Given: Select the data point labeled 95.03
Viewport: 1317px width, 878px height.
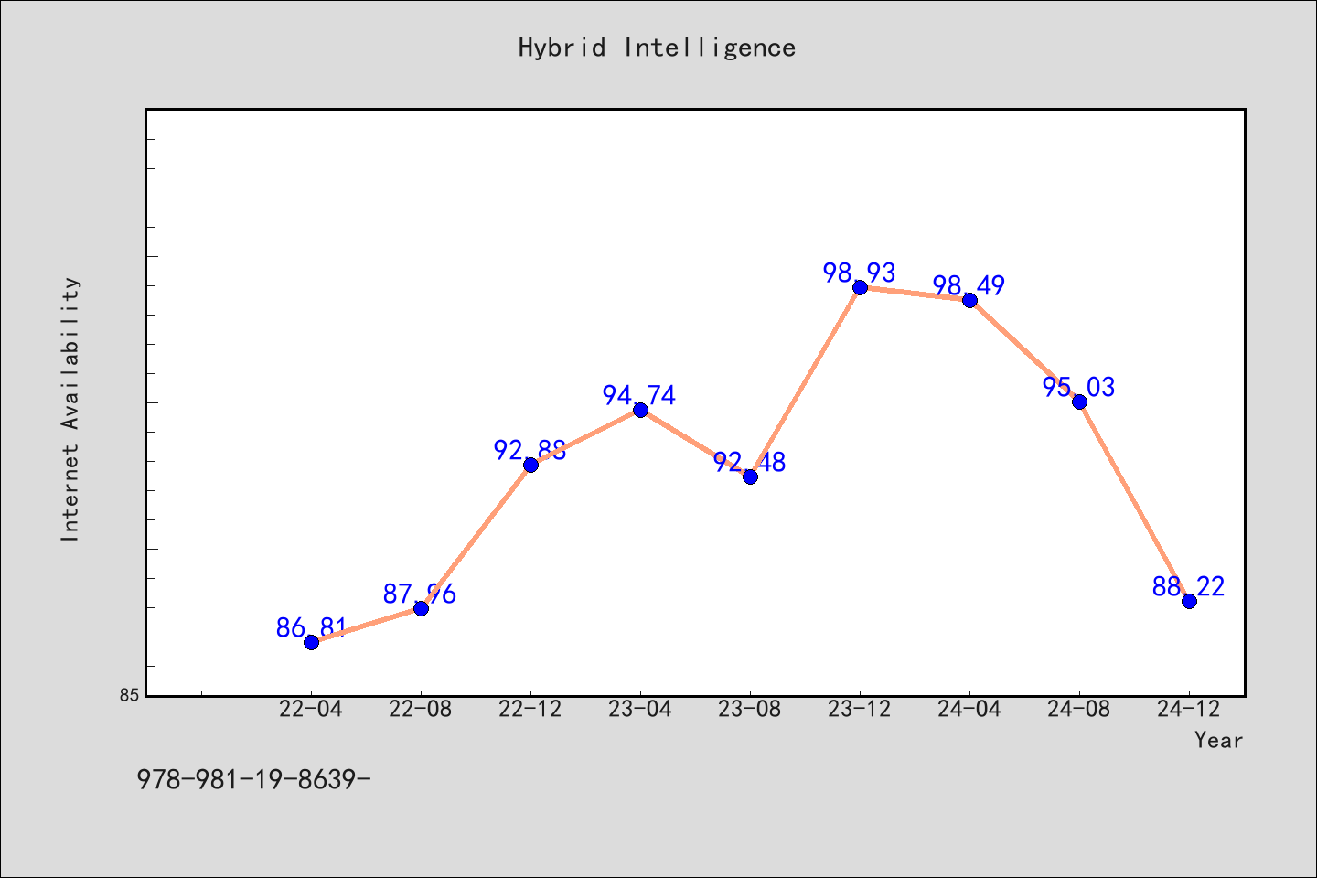Looking at the screenshot, I should 1079,402.
